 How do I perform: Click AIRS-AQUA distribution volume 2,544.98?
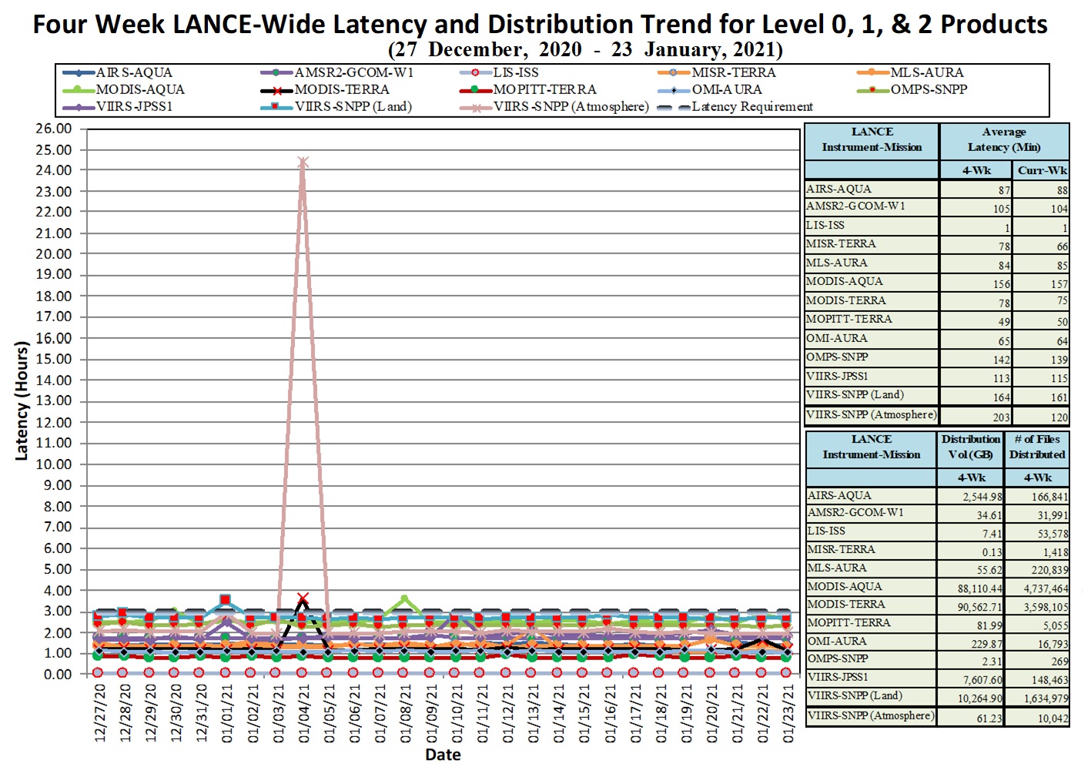[982, 498]
